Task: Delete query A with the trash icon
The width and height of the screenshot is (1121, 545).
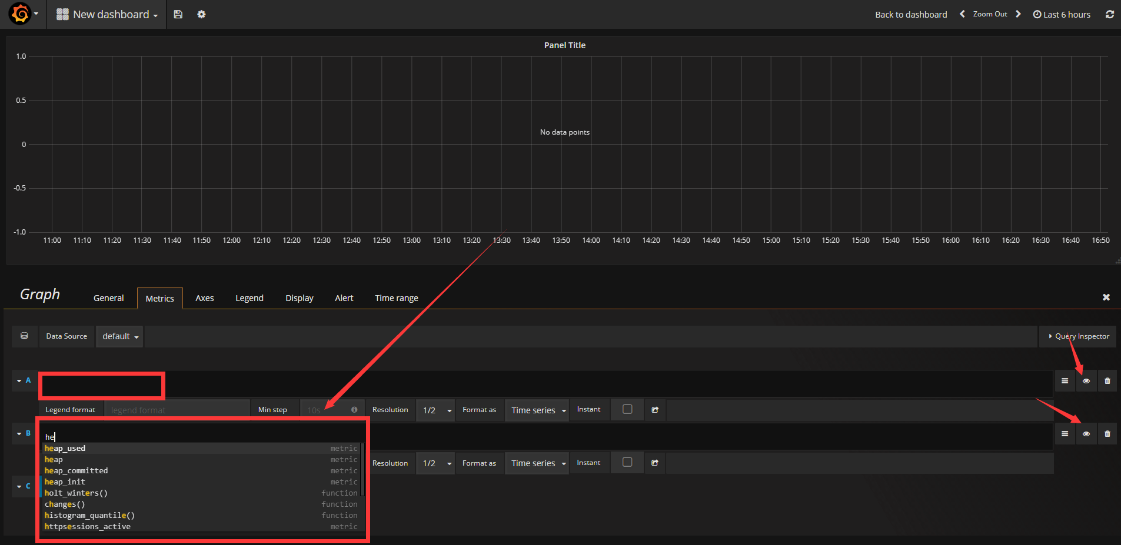Action: (1107, 381)
